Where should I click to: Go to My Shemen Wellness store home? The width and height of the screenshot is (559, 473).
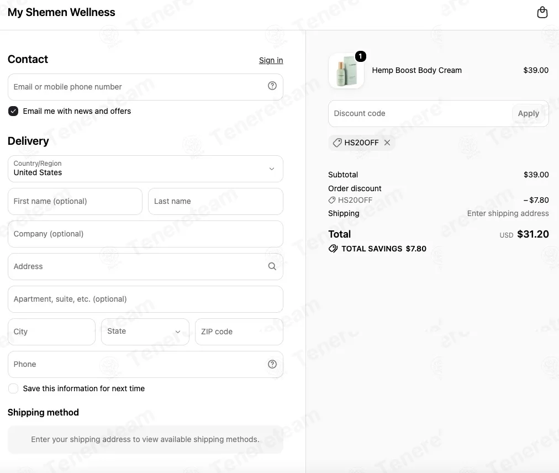[61, 12]
